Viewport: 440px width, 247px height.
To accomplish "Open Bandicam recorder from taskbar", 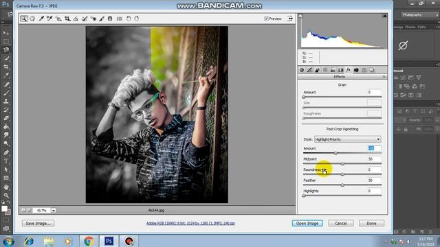I will click(x=129, y=241).
